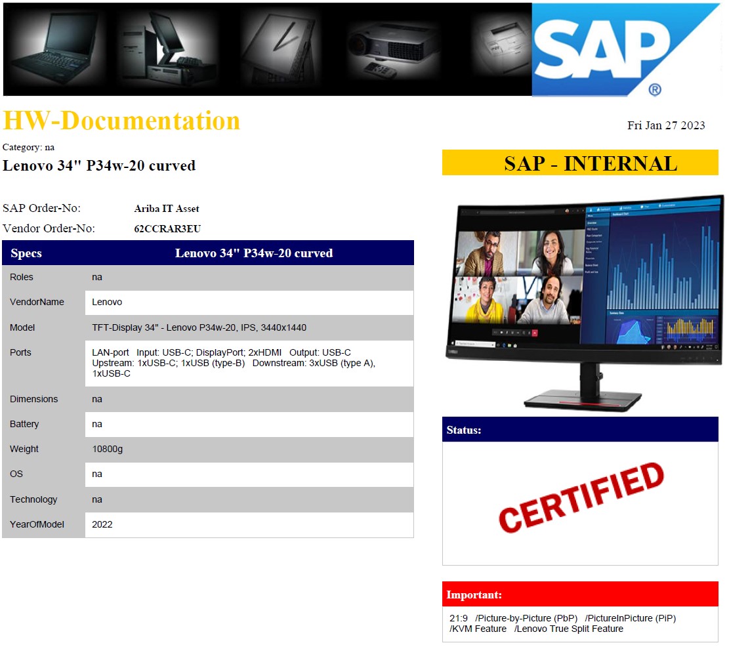Click the Important: red header
The image size is (729, 647).
click(580, 594)
